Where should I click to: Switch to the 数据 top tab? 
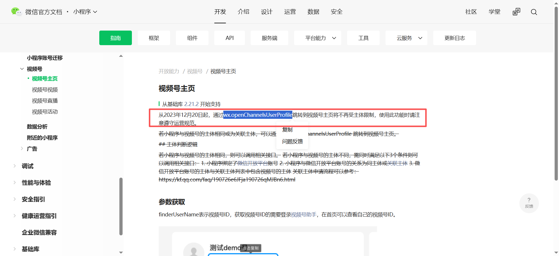click(313, 12)
